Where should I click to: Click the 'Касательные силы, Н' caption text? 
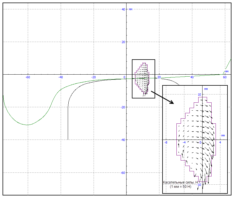tap(180, 182)
